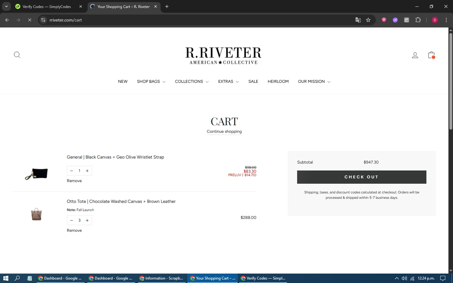Open the notification center icon
453x283 pixels.
pyautogui.click(x=443, y=278)
